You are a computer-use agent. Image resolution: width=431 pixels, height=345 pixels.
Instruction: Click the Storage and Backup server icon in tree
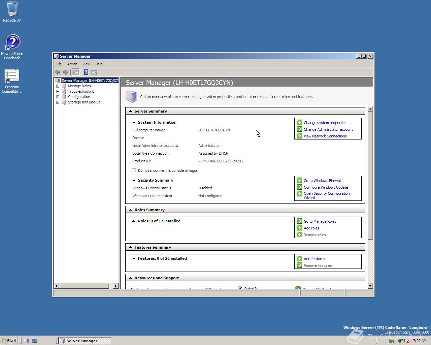pyautogui.click(x=64, y=102)
